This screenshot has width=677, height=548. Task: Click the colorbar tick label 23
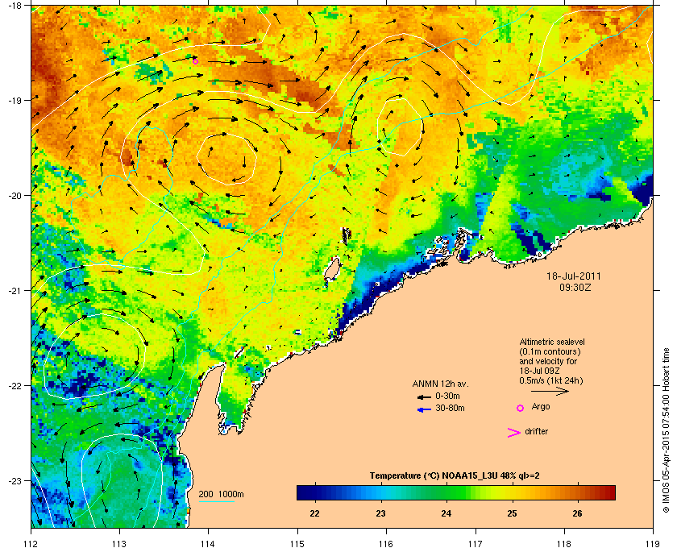click(380, 513)
